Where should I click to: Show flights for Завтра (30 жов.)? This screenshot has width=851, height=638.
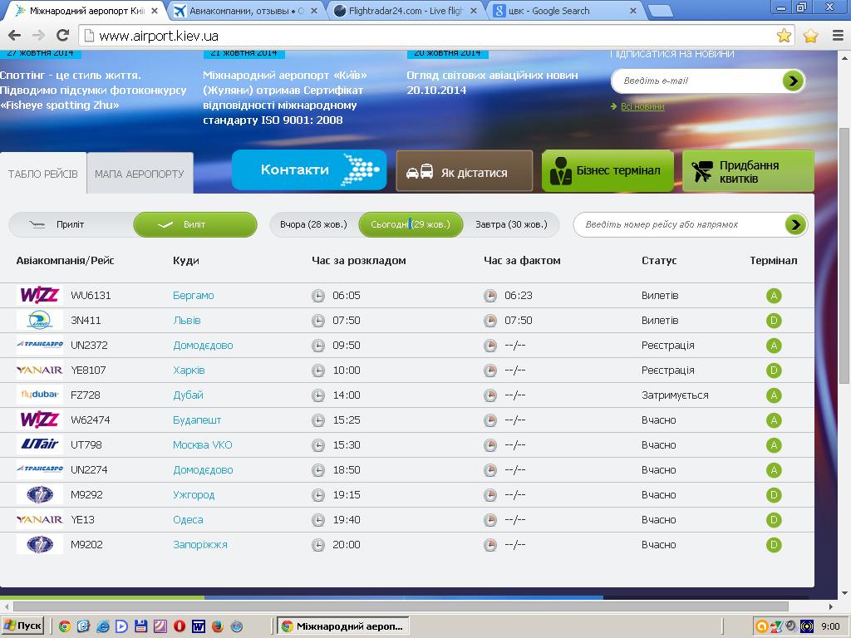511,224
